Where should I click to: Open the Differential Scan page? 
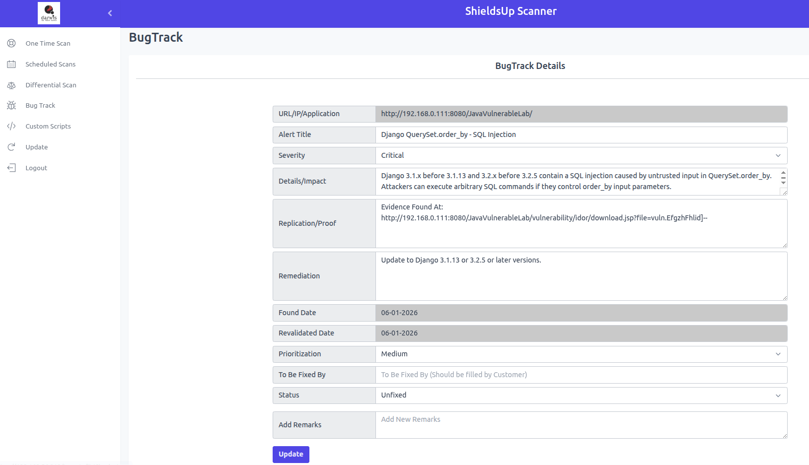pyautogui.click(x=51, y=85)
